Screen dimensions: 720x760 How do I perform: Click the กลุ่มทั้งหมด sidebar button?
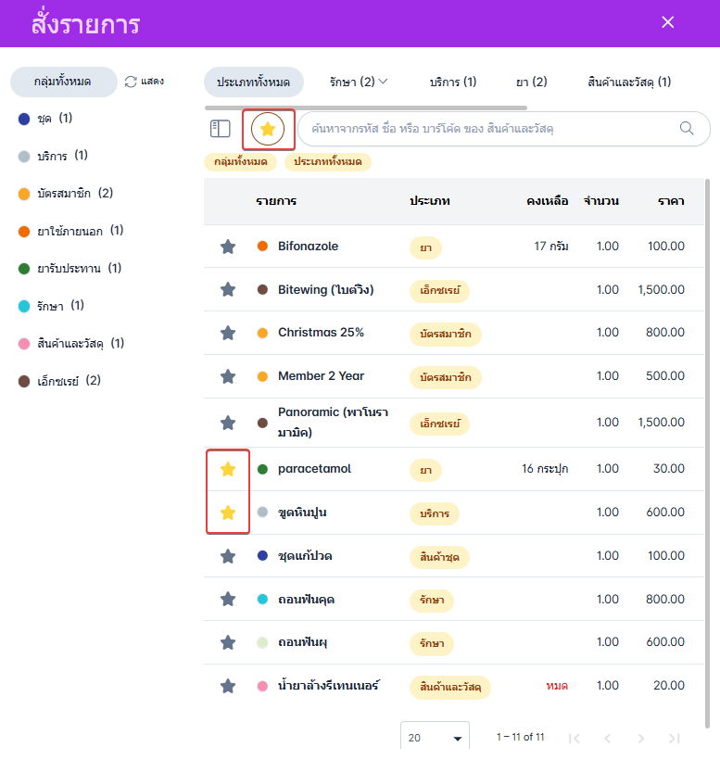tap(63, 82)
